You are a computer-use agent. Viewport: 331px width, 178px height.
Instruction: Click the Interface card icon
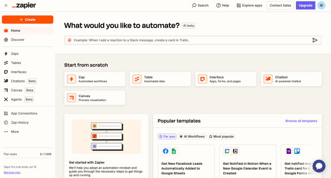(x=202, y=79)
